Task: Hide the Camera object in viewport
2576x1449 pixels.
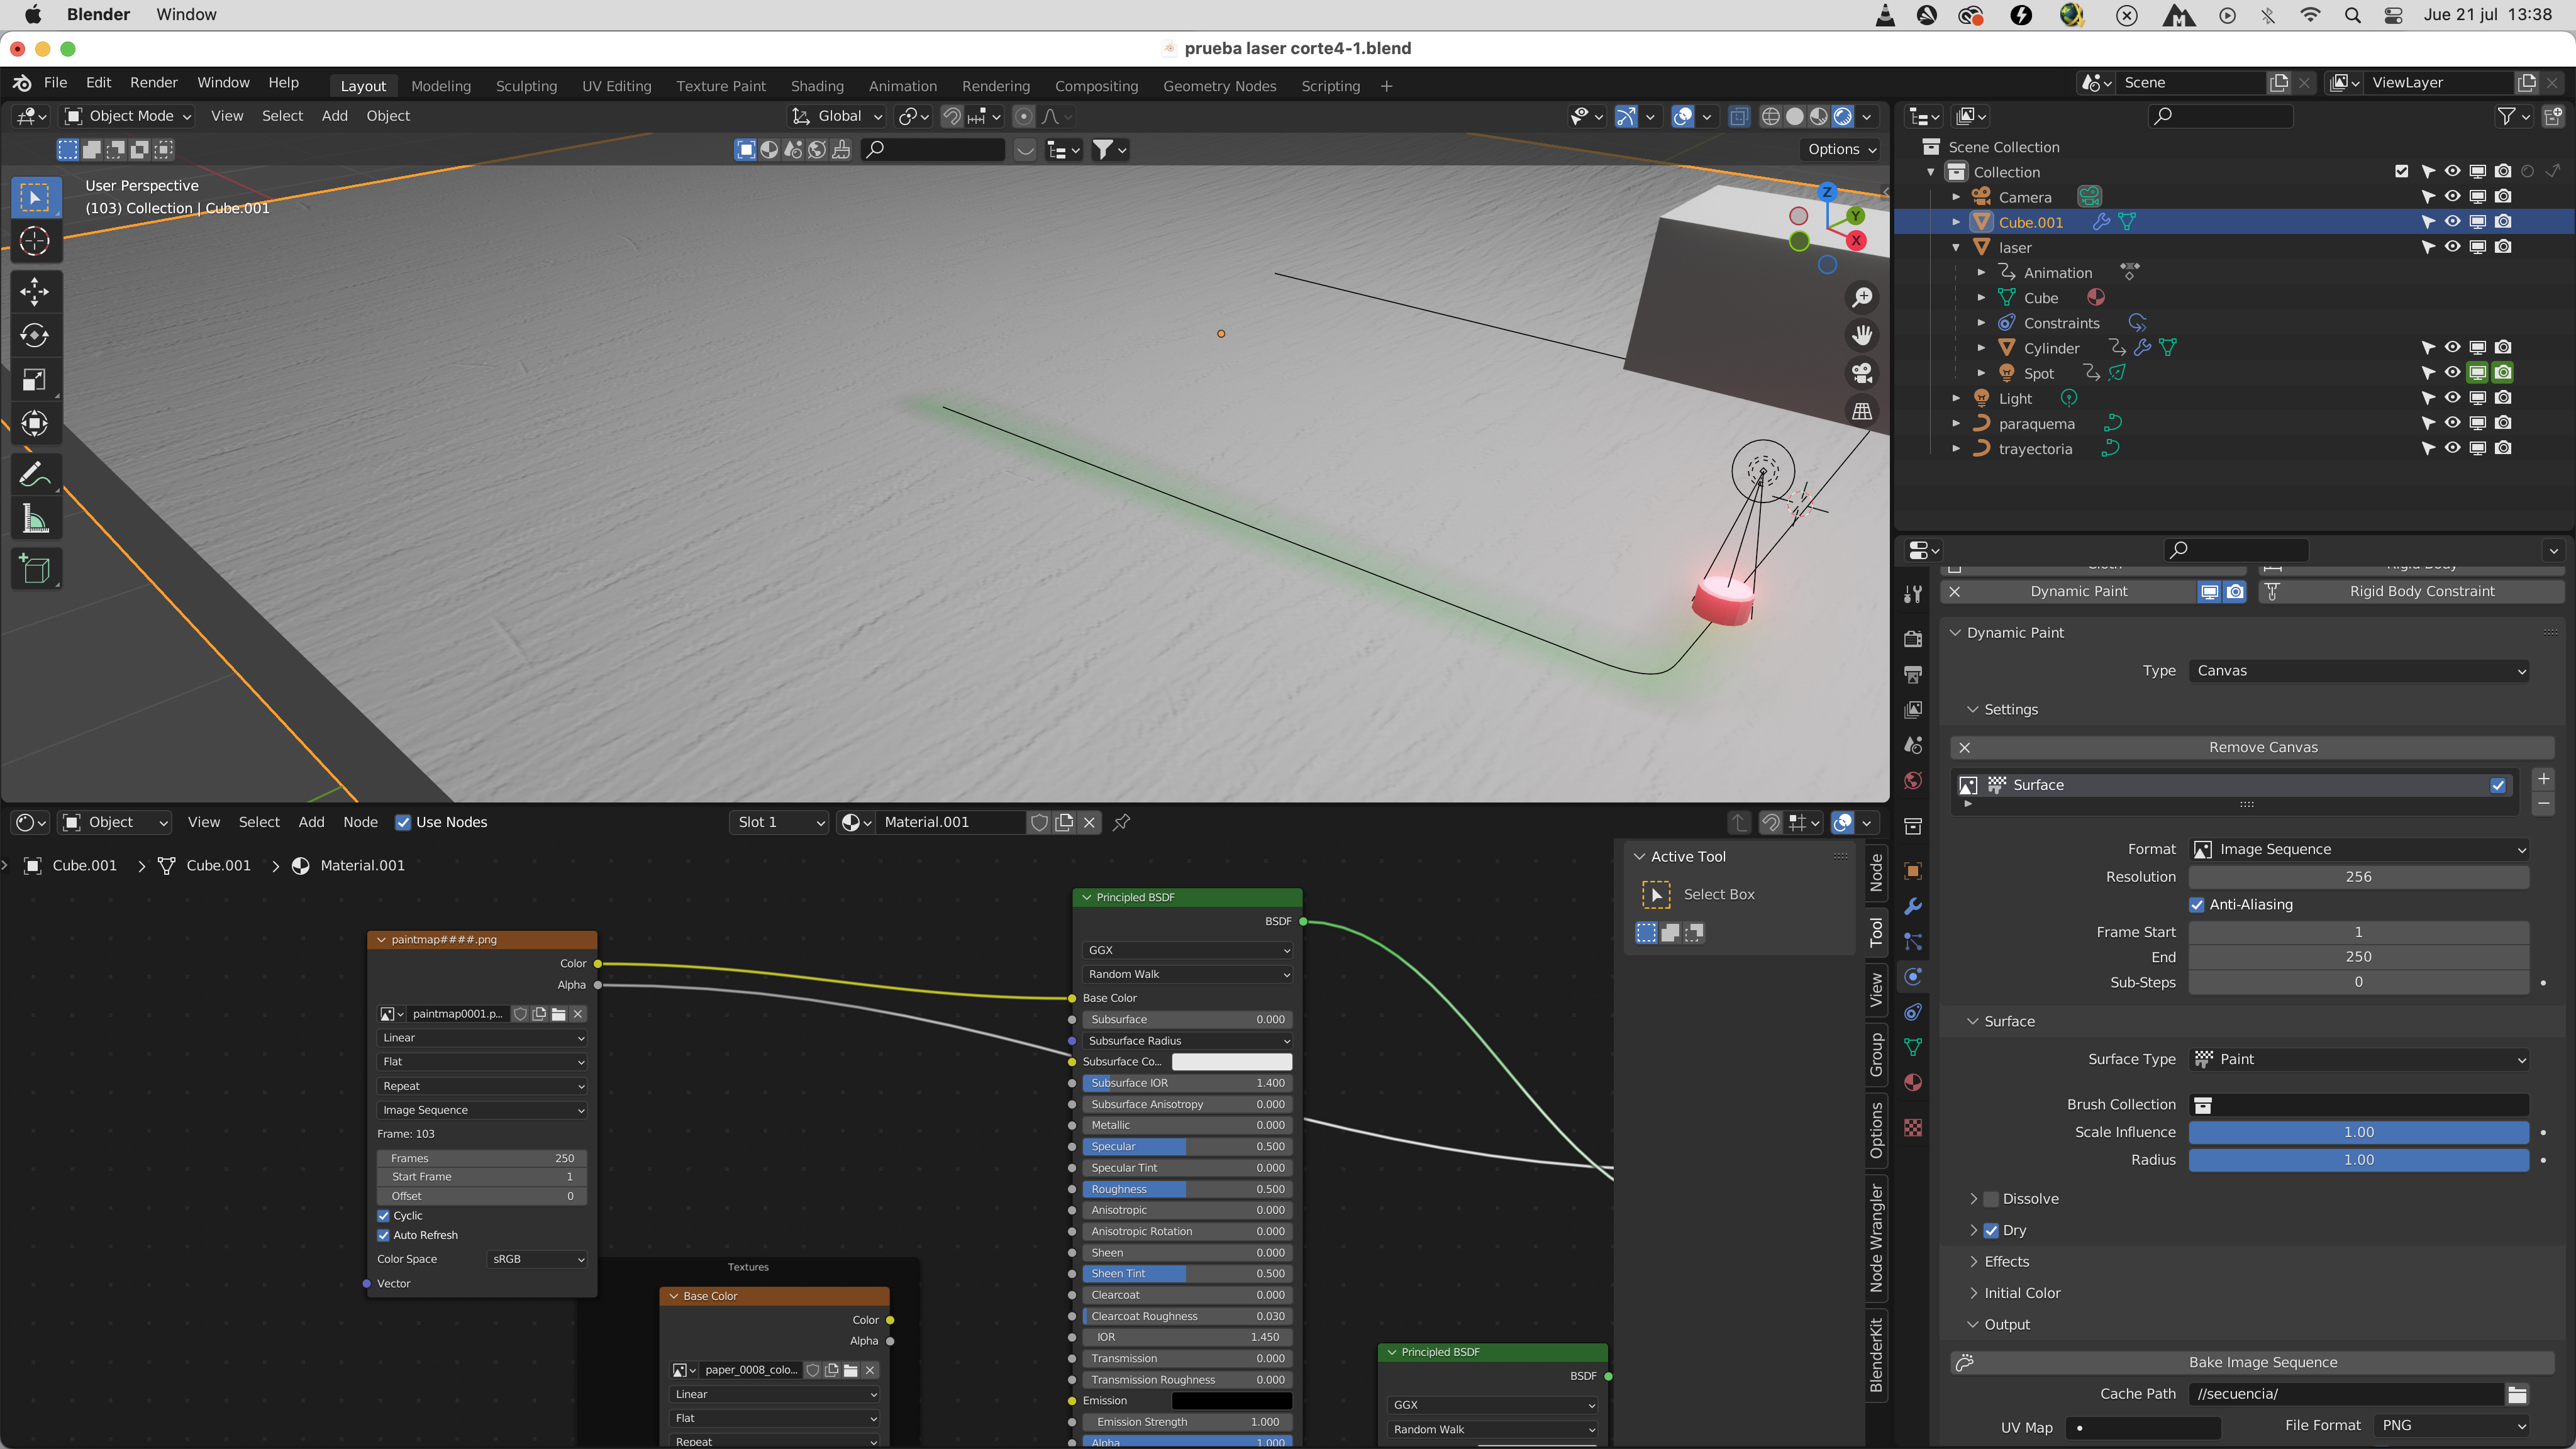Action: click(x=2452, y=197)
